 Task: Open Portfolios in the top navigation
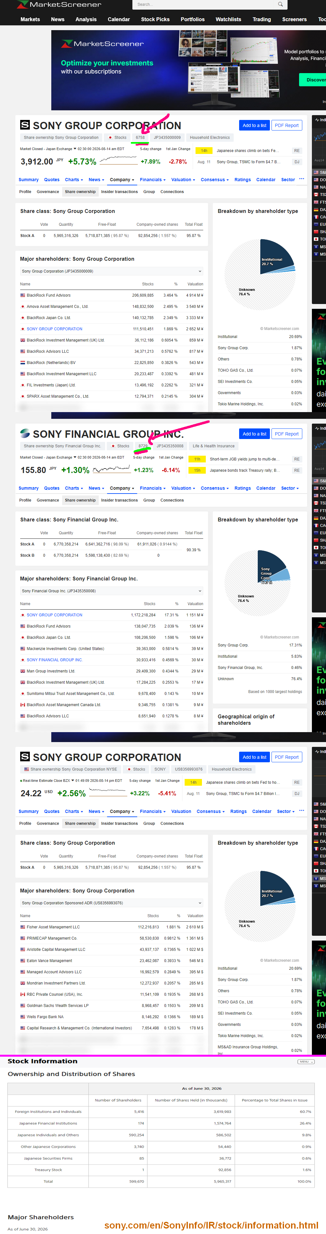[x=192, y=20]
